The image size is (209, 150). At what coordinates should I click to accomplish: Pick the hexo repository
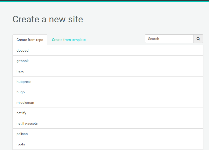point(108,71)
